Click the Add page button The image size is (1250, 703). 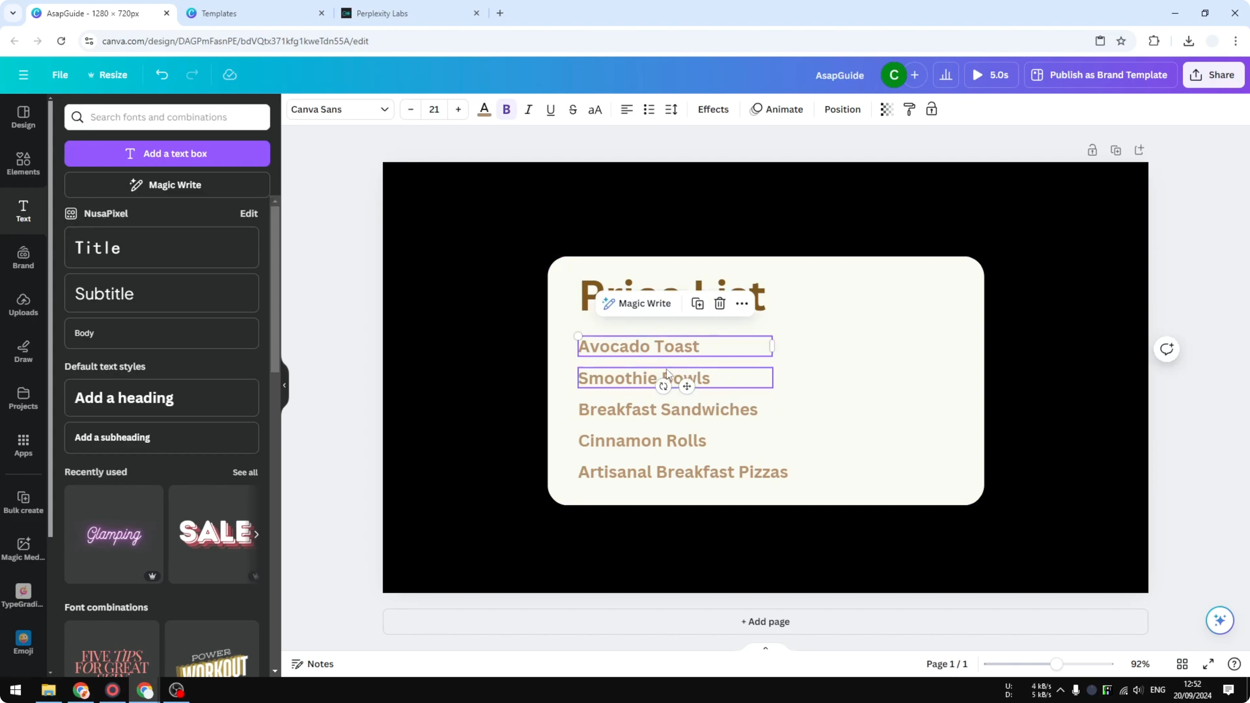765,621
